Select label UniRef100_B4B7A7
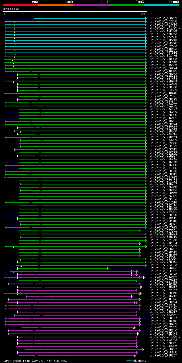182x363 pixels. point(163,184)
